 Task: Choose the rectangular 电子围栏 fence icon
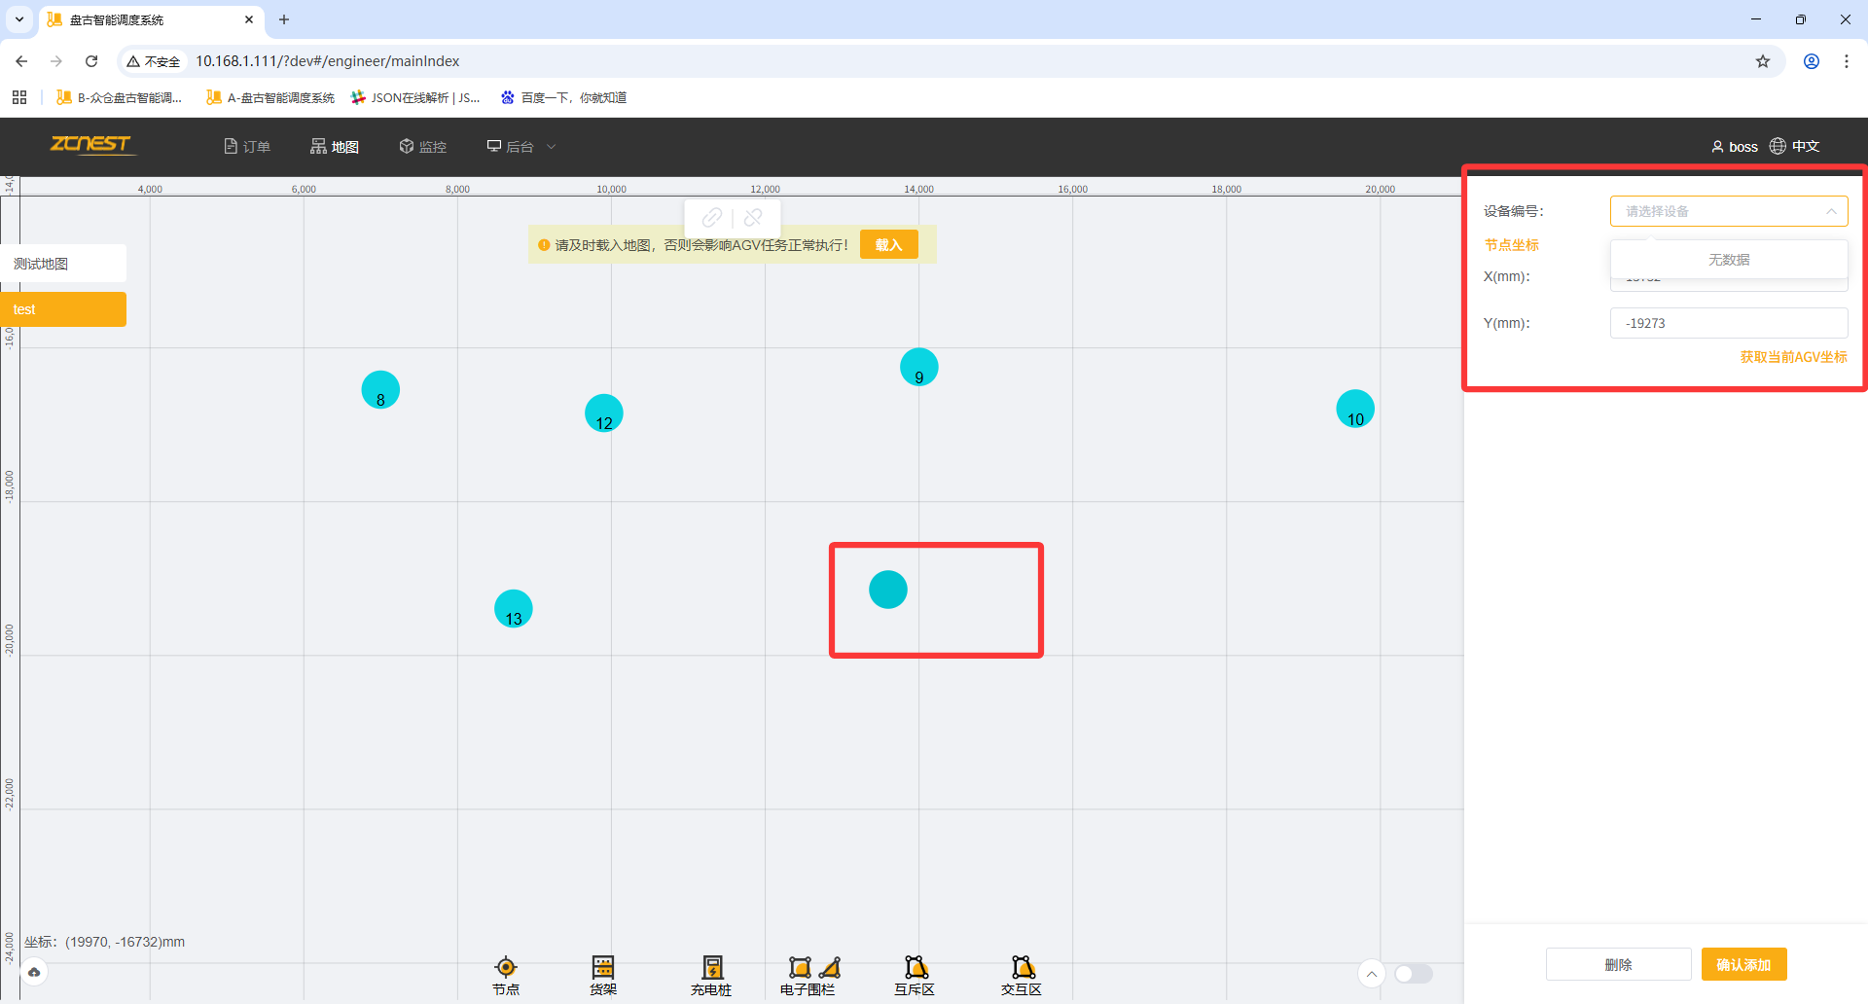(x=800, y=967)
